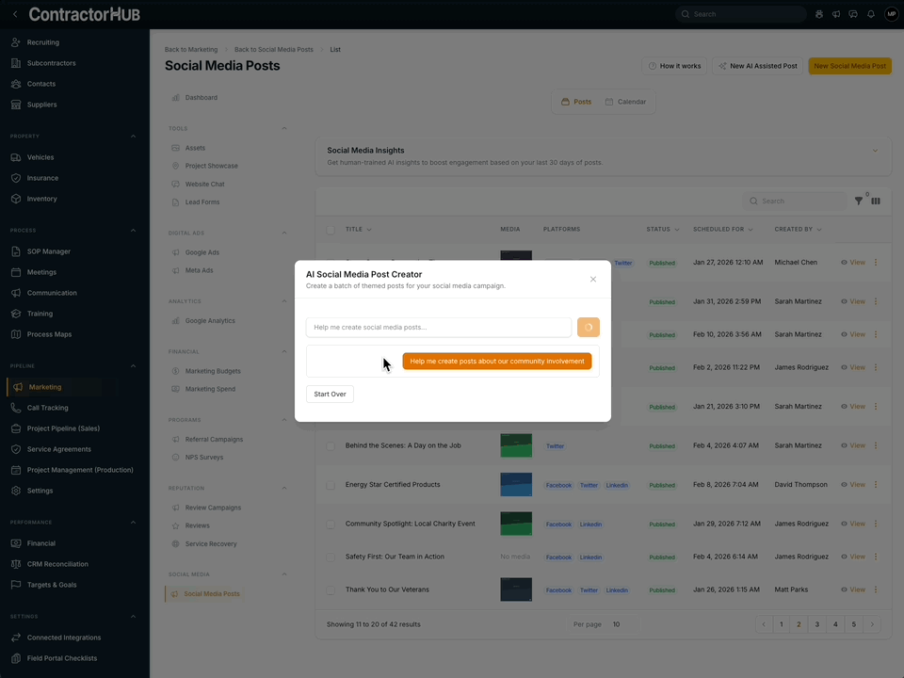Click the Marketing megaphone icon in the sidebar
The image size is (904, 678).
click(19, 386)
